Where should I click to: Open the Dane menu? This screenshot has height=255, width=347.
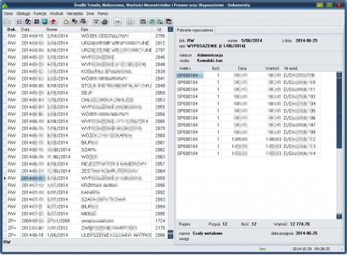8,14
